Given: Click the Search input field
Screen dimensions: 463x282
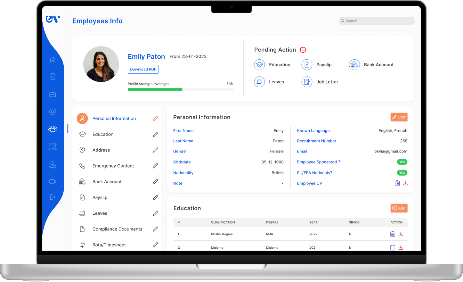Looking at the screenshot, I should click(377, 21).
